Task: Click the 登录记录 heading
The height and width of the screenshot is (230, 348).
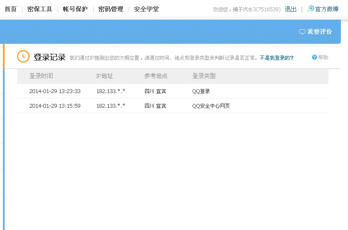Action: [49, 57]
